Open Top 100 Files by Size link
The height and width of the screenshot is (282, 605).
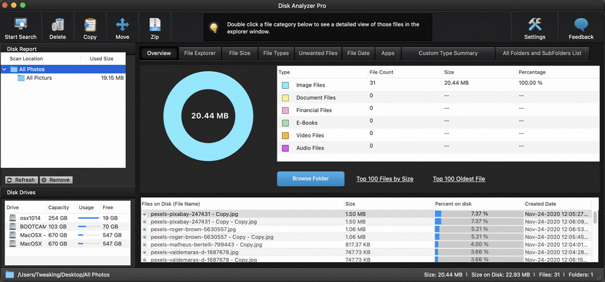point(385,179)
